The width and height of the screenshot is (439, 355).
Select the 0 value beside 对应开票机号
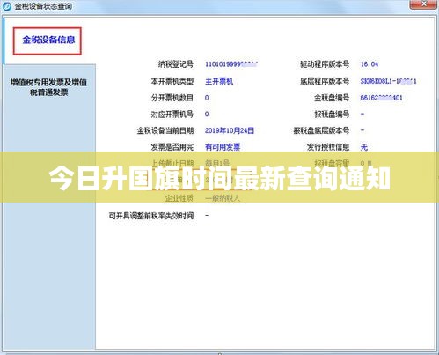pyautogui.click(x=207, y=114)
